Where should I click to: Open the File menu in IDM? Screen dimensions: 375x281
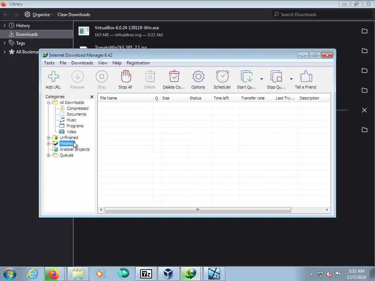coord(63,63)
